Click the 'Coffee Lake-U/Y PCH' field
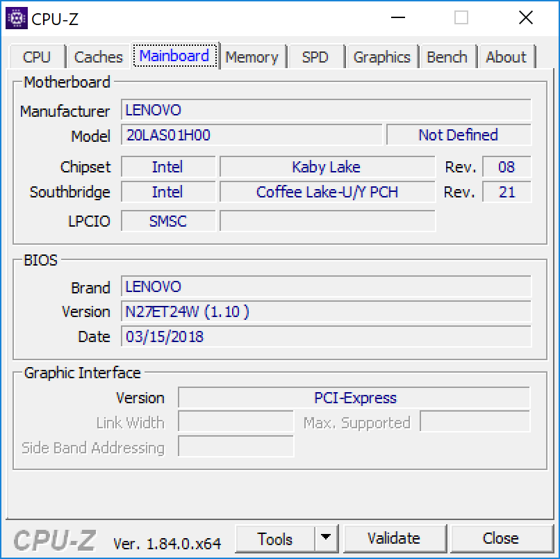560x559 pixels. click(x=327, y=192)
